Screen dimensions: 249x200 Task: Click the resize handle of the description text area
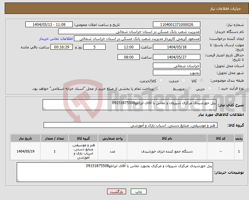click(44, 109)
